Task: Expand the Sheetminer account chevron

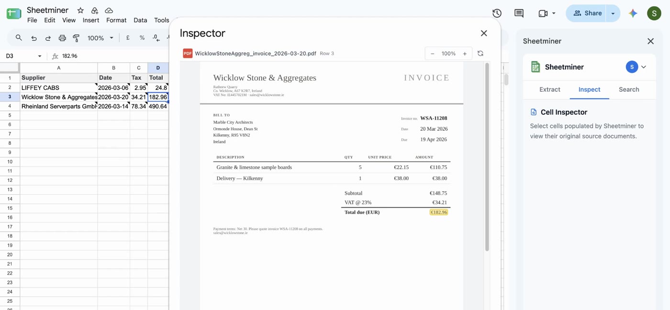Action: pos(644,67)
